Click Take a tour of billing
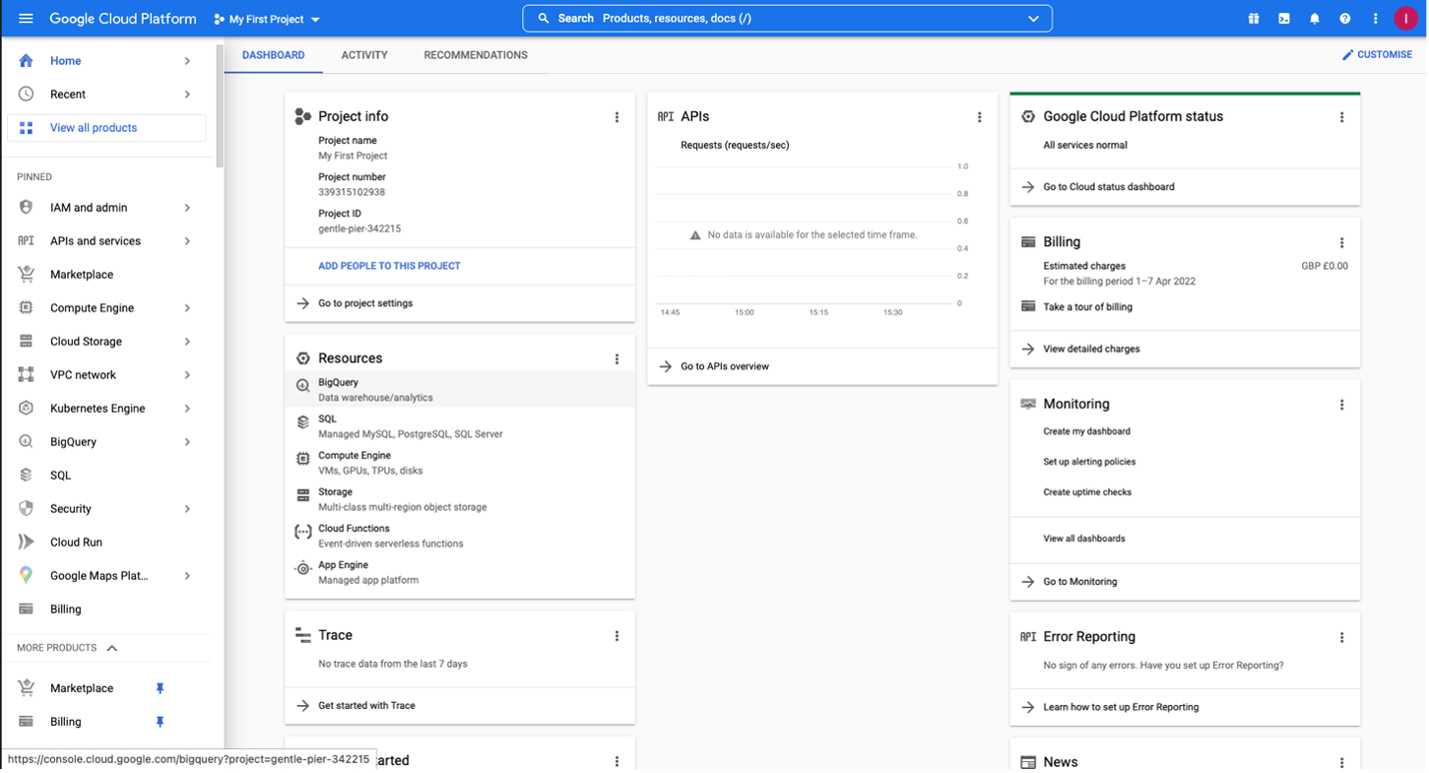The image size is (1429, 773). click(x=1087, y=307)
